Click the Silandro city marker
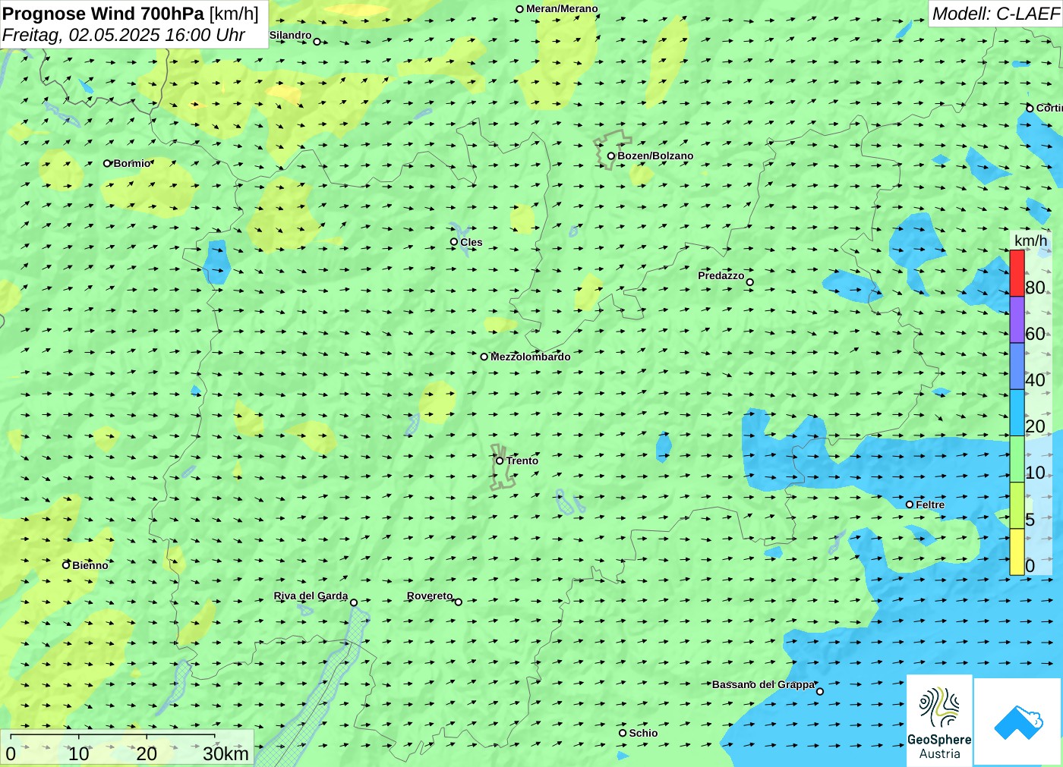The width and height of the screenshot is (1063, 767). tap(317, 42)
